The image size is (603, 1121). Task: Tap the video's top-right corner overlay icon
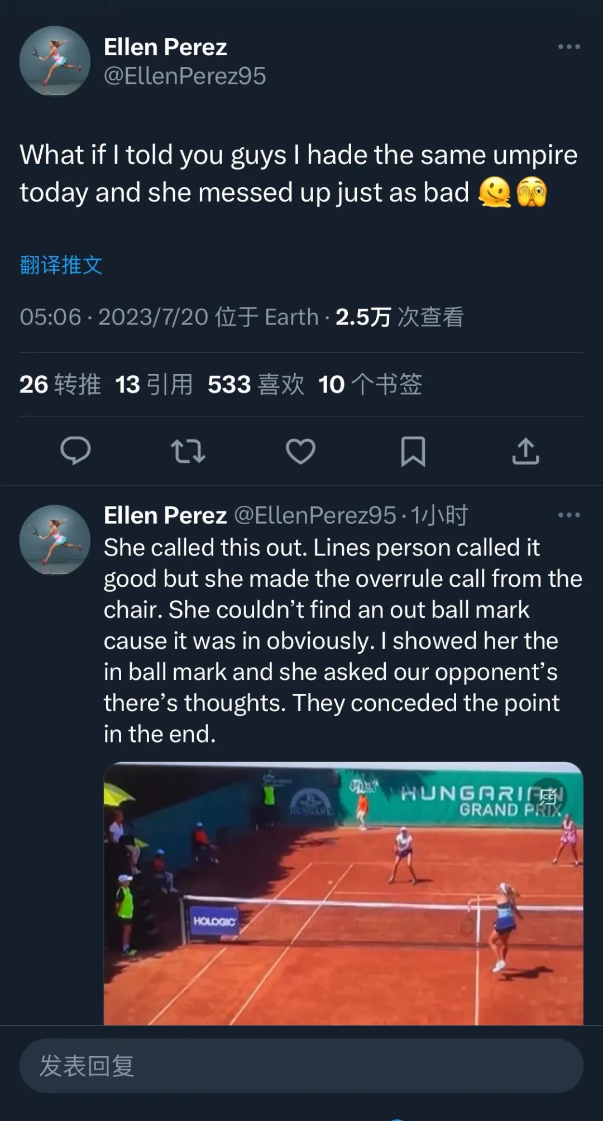[548, 797]
